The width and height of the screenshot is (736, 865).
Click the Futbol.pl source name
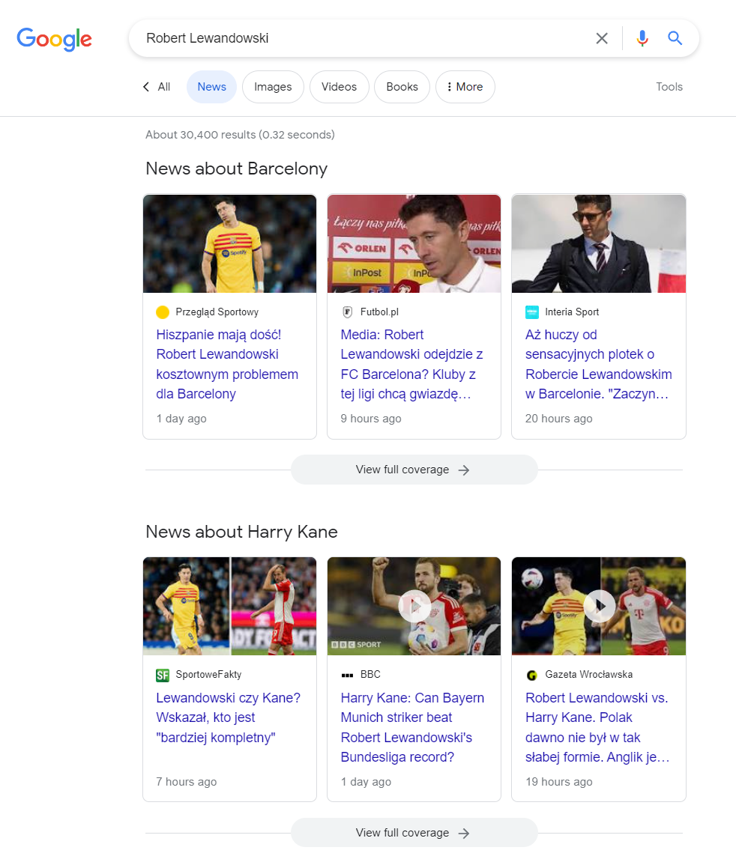coord(379,312)
